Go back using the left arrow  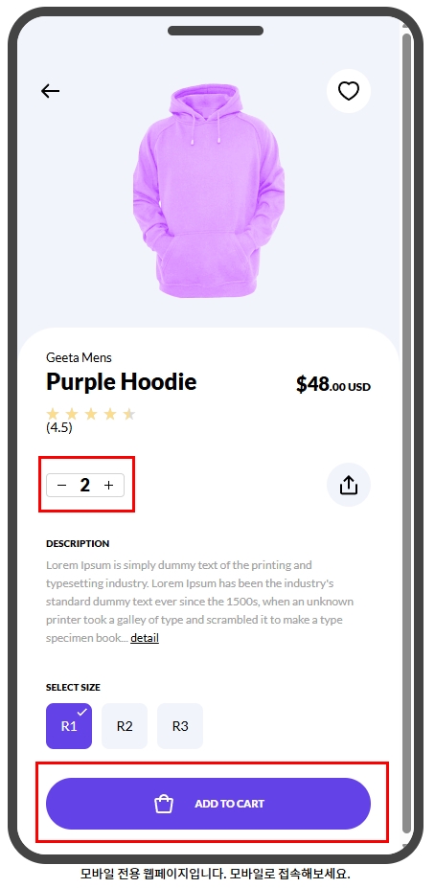click(x=50, y=91)
